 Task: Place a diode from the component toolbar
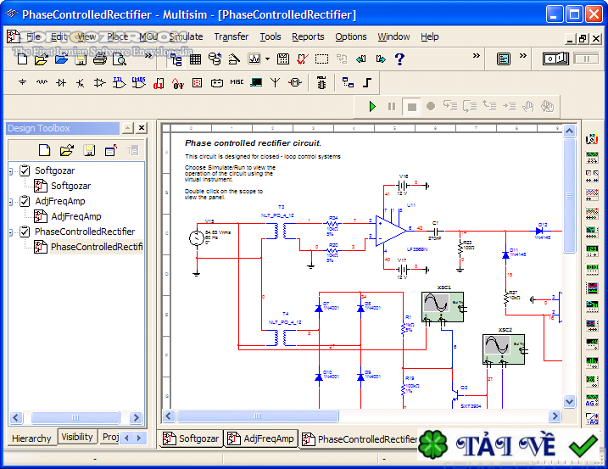point(61,83)
